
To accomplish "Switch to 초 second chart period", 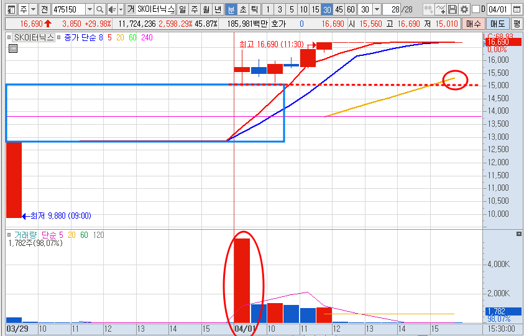I will pyautogui.click(x=242, y=9).
